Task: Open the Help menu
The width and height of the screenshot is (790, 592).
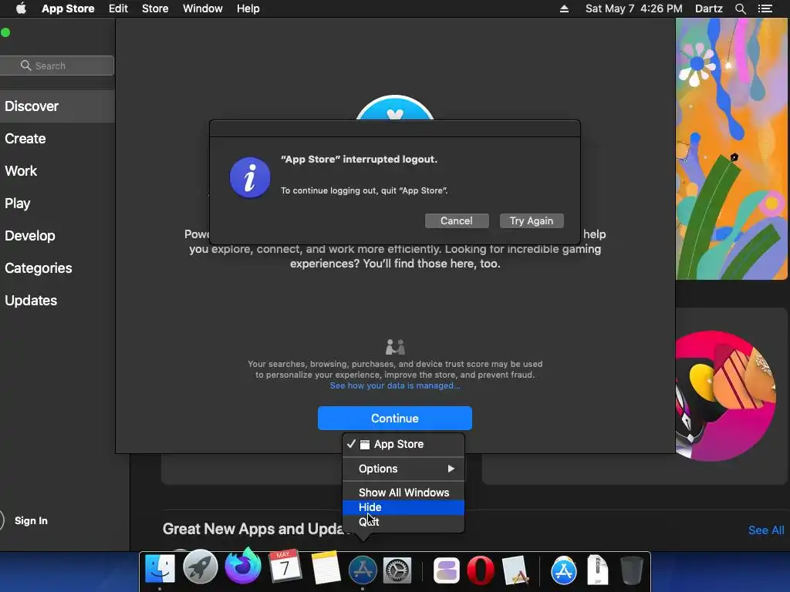Action: [x=248, y=8]
